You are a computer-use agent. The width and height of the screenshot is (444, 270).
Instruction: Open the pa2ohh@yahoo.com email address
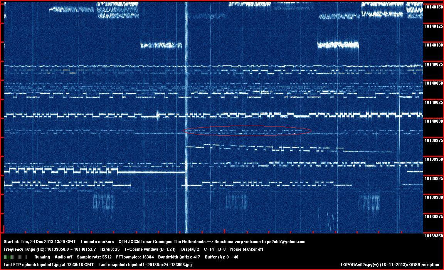(x=286, y=242)
